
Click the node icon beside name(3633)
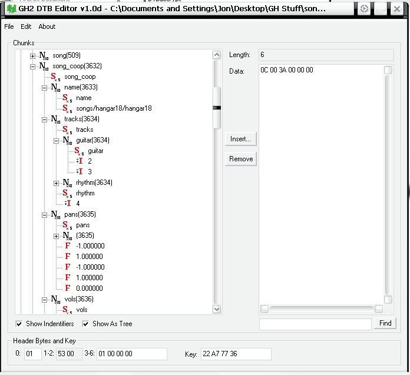[55, 87]
